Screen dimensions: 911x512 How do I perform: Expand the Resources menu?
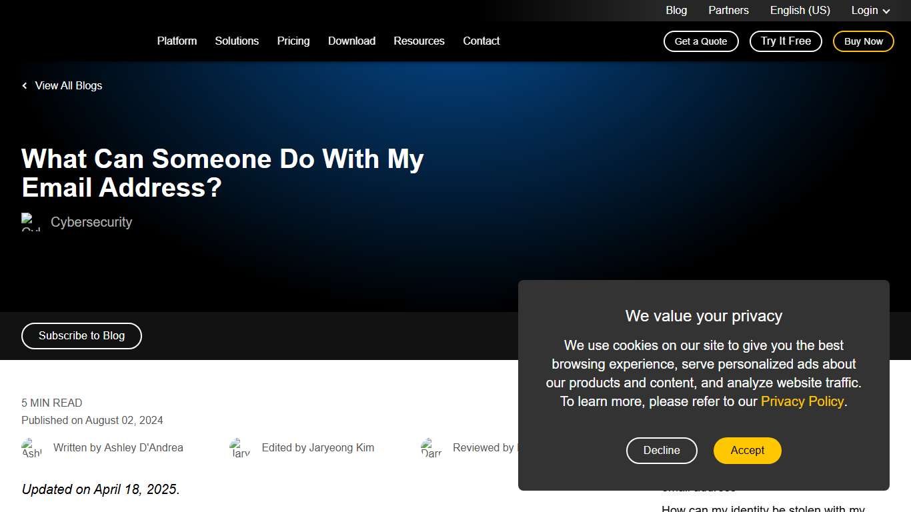click(x=419, y=41)
